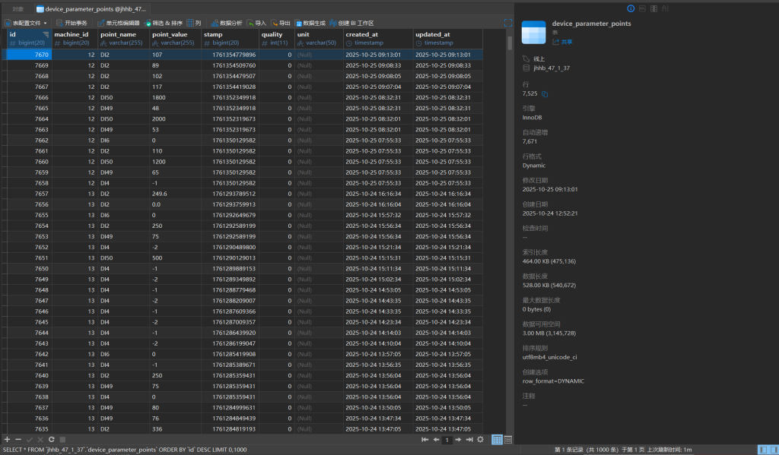The height and width of the screenshot is (455, 779).
Task: Click the add record plus icon
Action: click(x=8, y=440)
